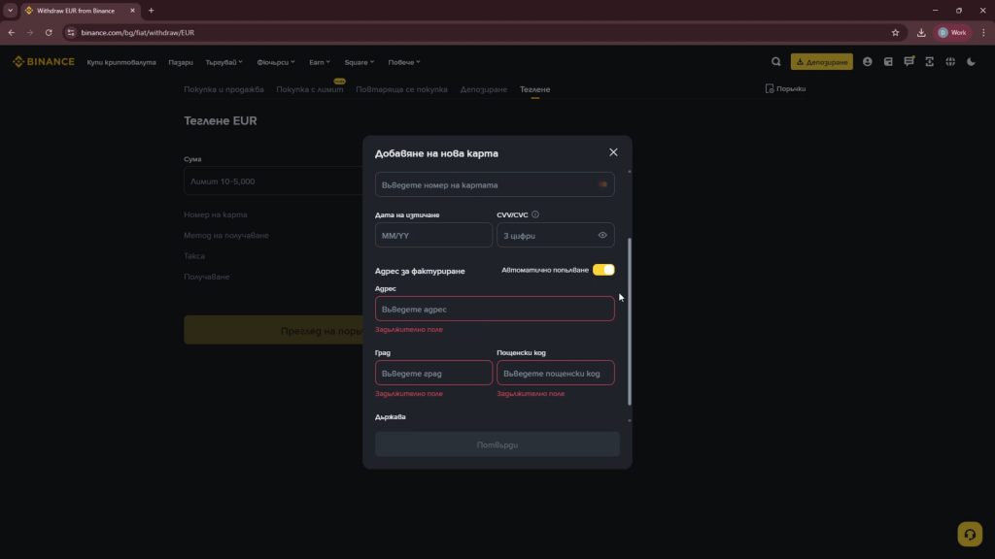This screenshot has height=559, width=995.
Task: Open the Пазари menu item
Action: [x=181, y=62]
